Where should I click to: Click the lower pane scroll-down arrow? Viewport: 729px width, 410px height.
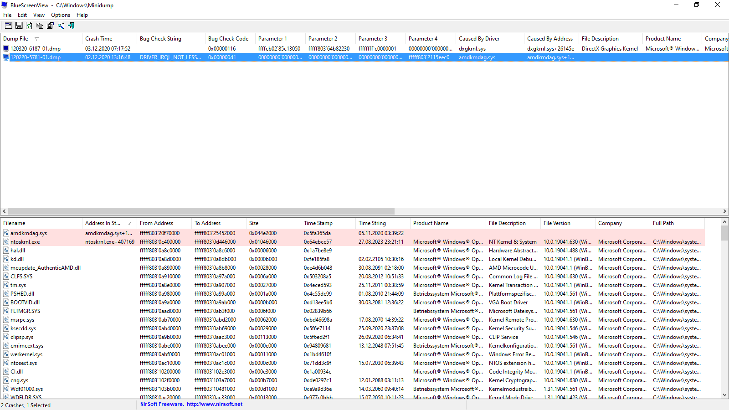point(724,395)
